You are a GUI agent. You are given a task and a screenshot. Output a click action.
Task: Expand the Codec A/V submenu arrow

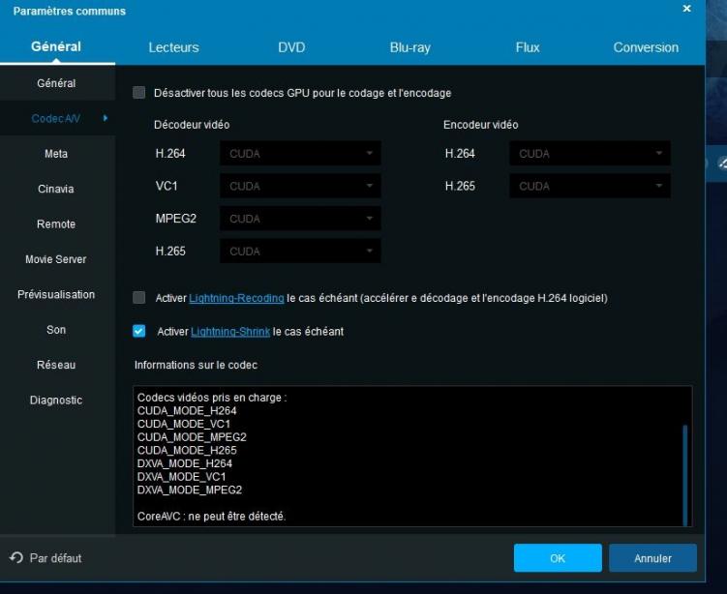(105, 119)
